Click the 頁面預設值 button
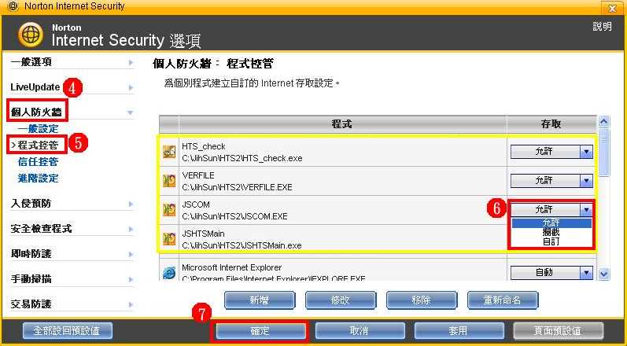Viewport: 627px width, 346px height. coord(559,331)
